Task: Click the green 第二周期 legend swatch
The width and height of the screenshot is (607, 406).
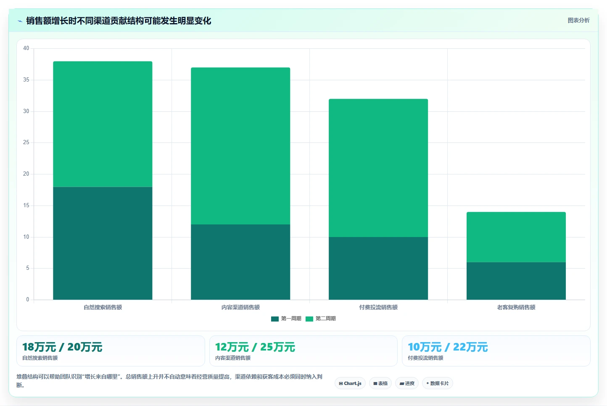Action: [309, 319]
